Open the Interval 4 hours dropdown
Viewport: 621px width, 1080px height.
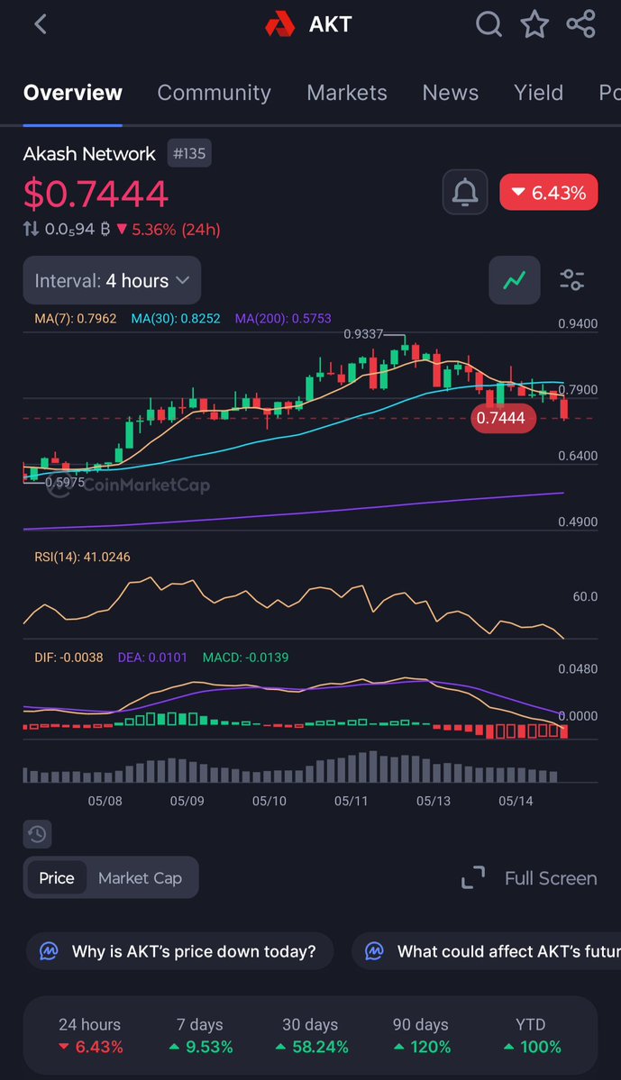(x=113, y=280)
